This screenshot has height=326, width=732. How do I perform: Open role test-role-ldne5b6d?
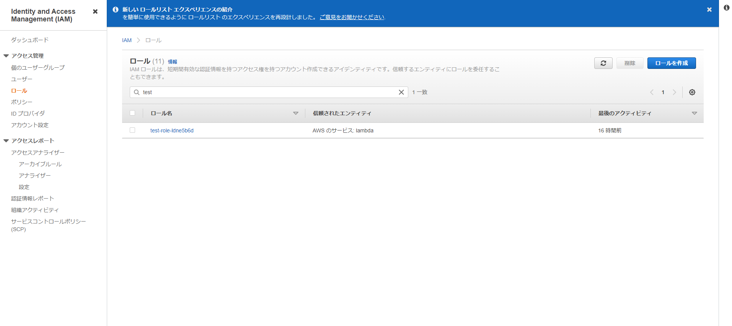[172, 130]
